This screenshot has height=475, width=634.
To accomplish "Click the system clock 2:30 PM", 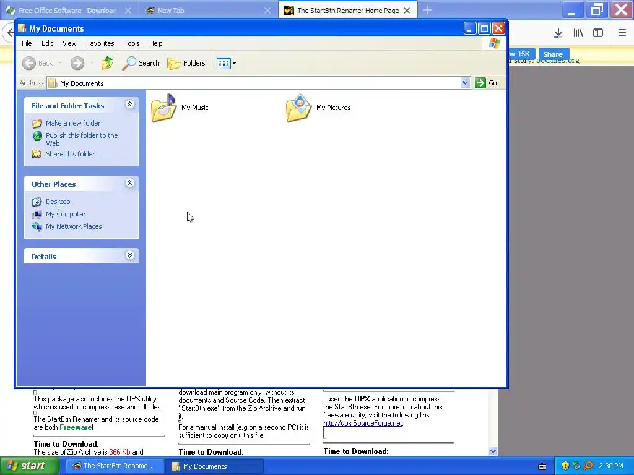I will point(611,466).
